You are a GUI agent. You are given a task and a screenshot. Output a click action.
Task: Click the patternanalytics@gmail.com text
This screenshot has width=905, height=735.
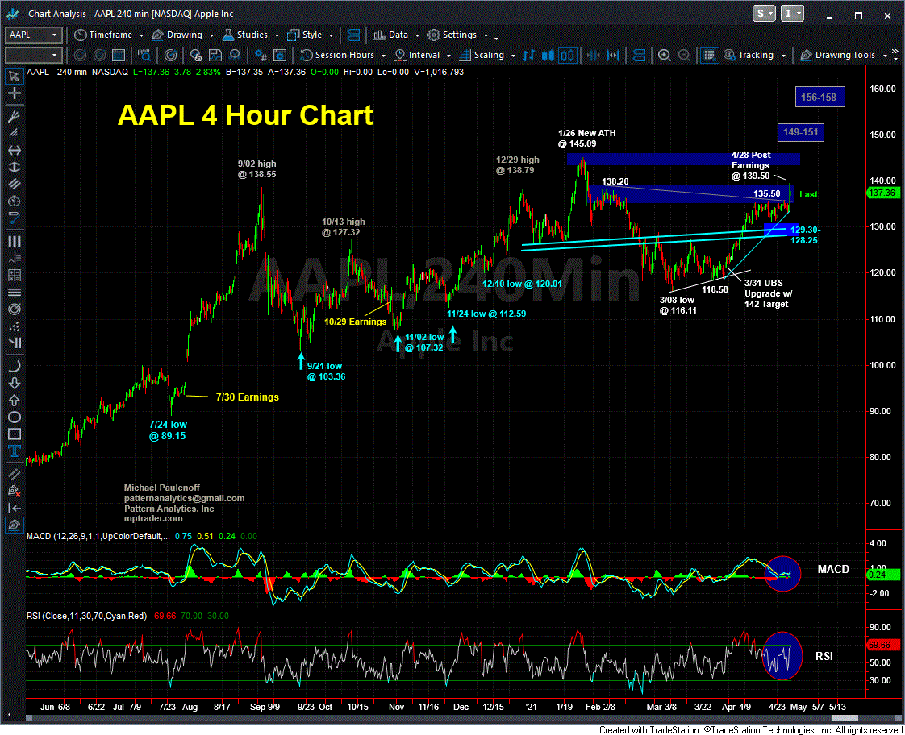pyautogui.click(x=184, y=498)
